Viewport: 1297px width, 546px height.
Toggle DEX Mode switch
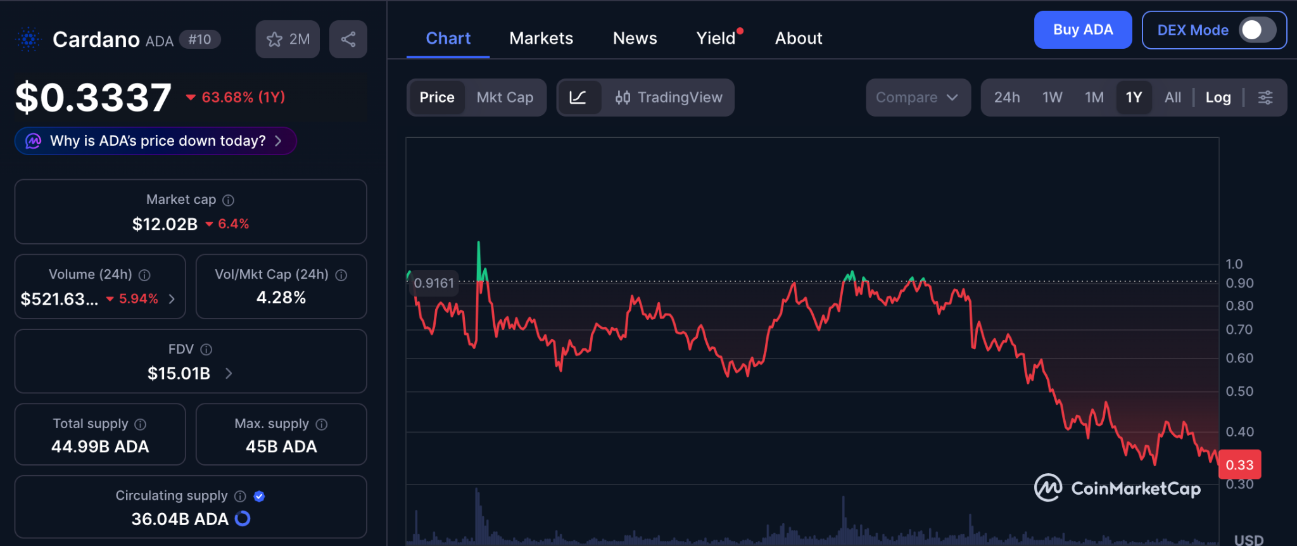point(1257,30)
